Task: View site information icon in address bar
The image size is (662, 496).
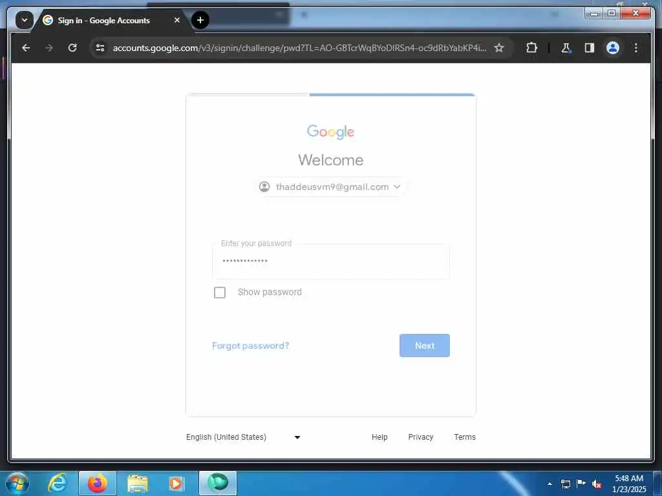Action: 100,48
